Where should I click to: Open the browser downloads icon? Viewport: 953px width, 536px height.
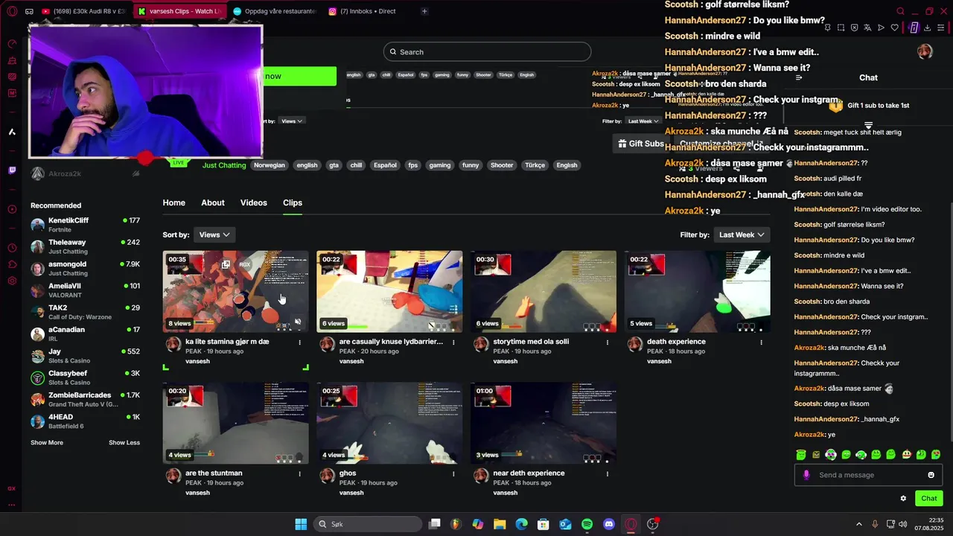click(x=927, y=28)
